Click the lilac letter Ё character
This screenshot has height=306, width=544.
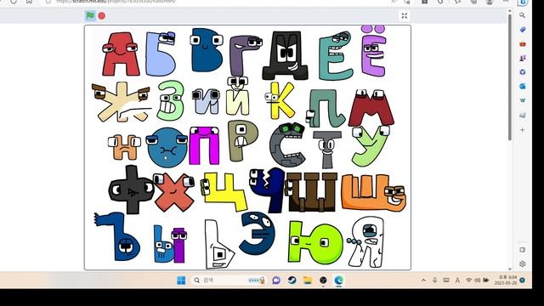tap(373, 51)
